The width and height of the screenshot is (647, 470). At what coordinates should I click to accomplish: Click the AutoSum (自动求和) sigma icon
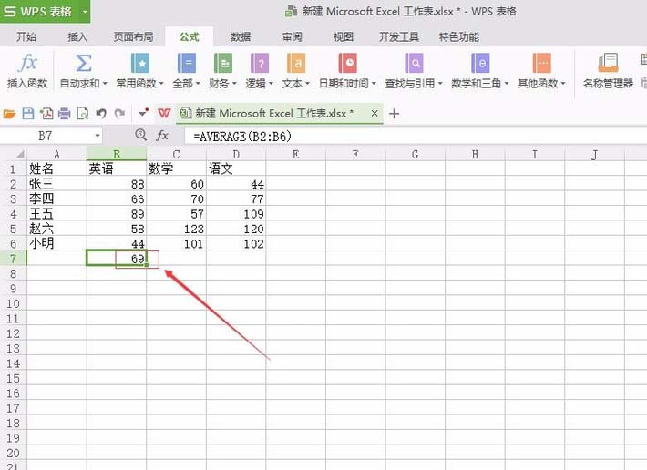tap(83, 63)
